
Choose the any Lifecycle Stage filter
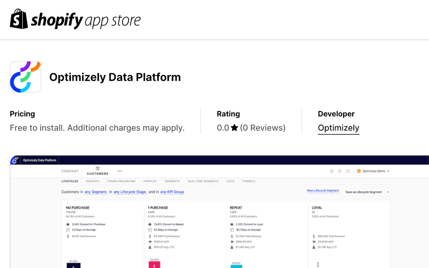(x=130, y=192)
